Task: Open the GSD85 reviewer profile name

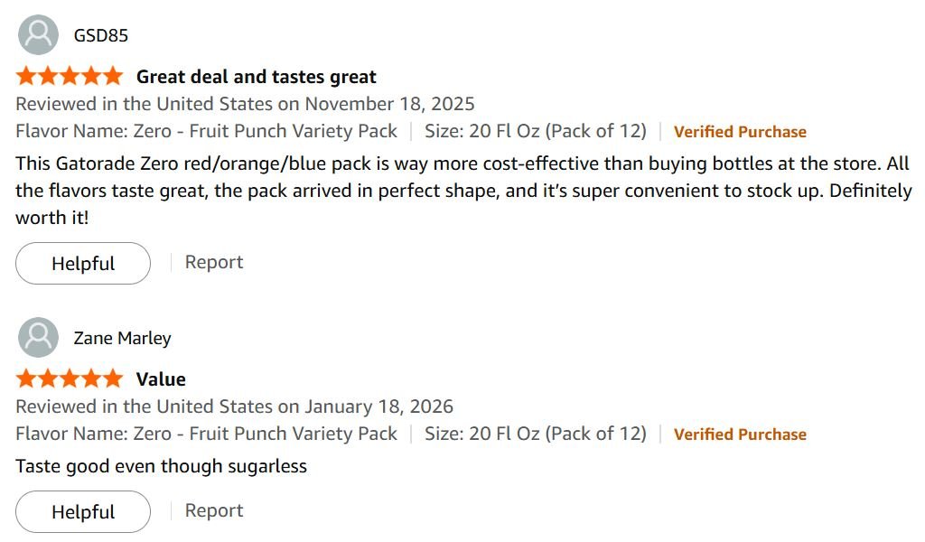Action: click(x=100, y=36)
